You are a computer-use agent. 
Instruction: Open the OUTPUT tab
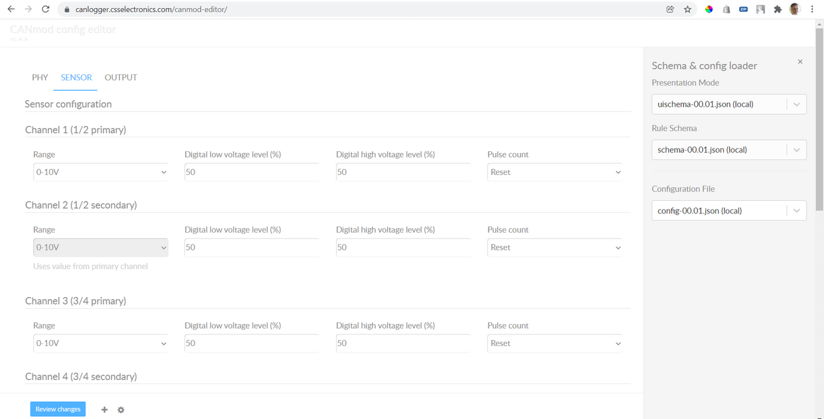pyautogui.click(x=121, y=78)
